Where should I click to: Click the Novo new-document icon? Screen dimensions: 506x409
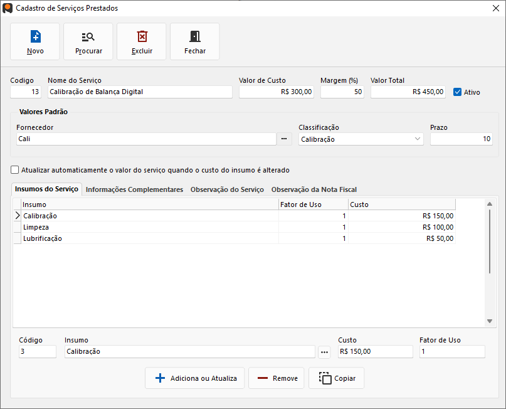[35, 36]
